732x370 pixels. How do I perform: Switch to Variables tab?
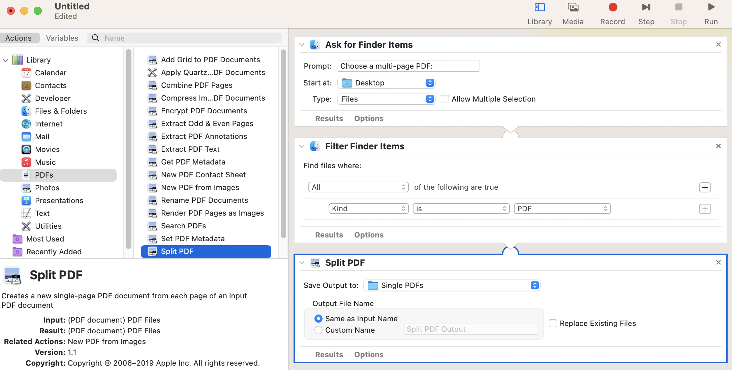click(62, 38)
